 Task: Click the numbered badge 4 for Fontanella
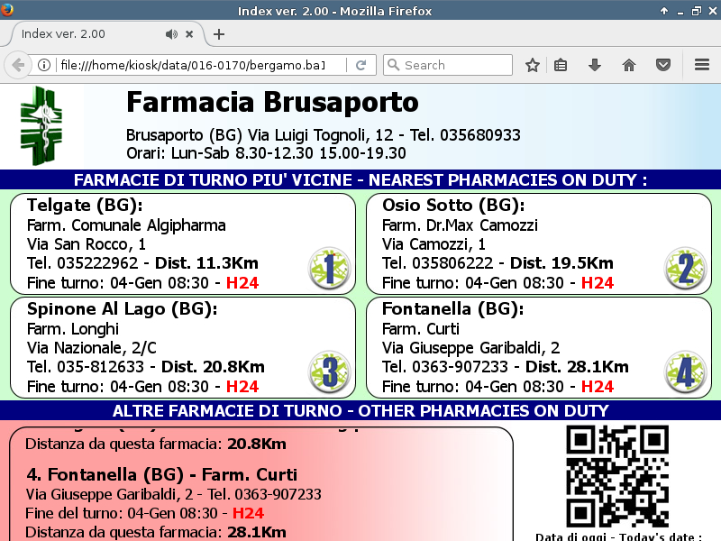click(685, 371)
